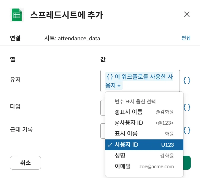This screenshot has height=178, width=200.
Task: Click the green save button edge
Action: tap(187, 163)
